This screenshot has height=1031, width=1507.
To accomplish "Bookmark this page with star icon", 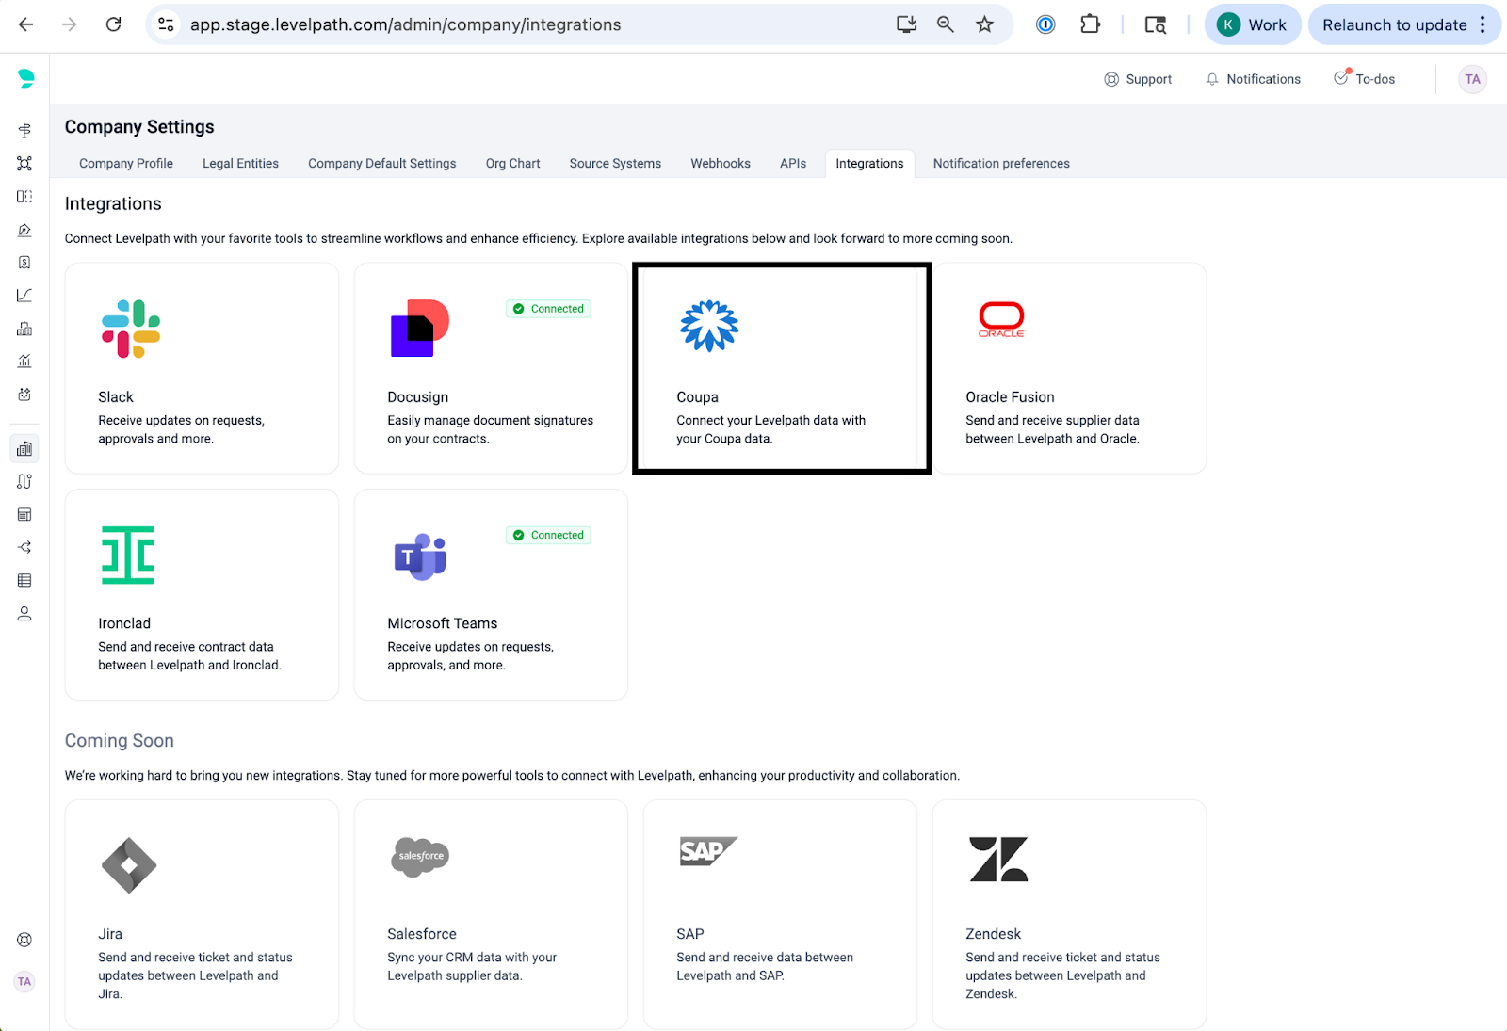I will (x=984, y=24).
